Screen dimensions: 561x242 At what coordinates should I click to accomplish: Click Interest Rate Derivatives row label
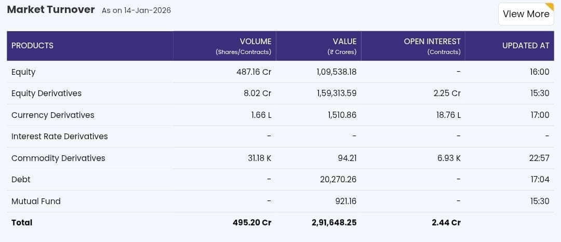pyautogui.click(x=59, y=137)
